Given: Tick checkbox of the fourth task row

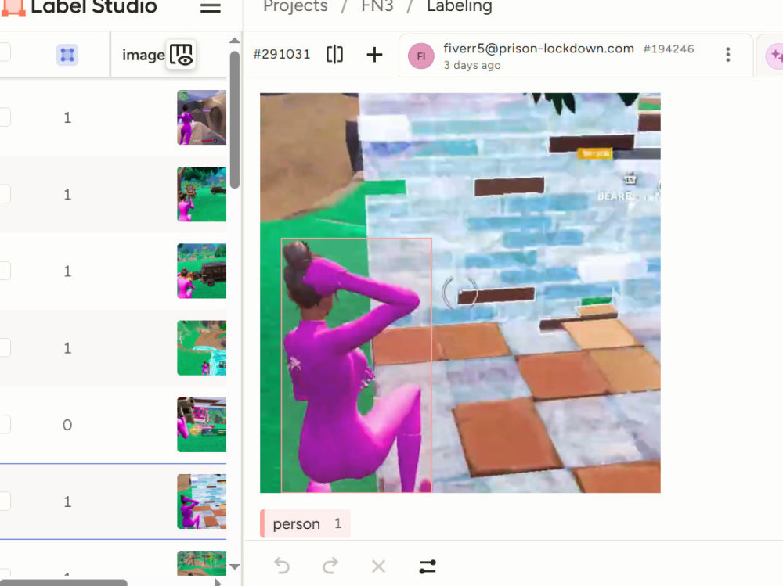Looking at the screenshot, I should click(x=4, y=348).
